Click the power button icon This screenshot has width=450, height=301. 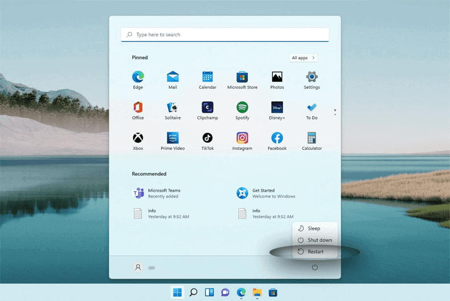(x=315, y=267)
